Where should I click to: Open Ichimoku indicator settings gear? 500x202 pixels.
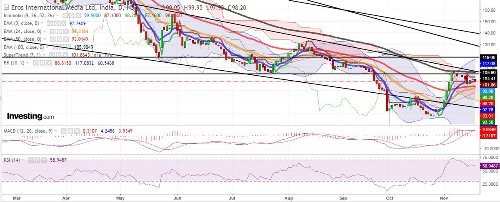pos(72,15)
